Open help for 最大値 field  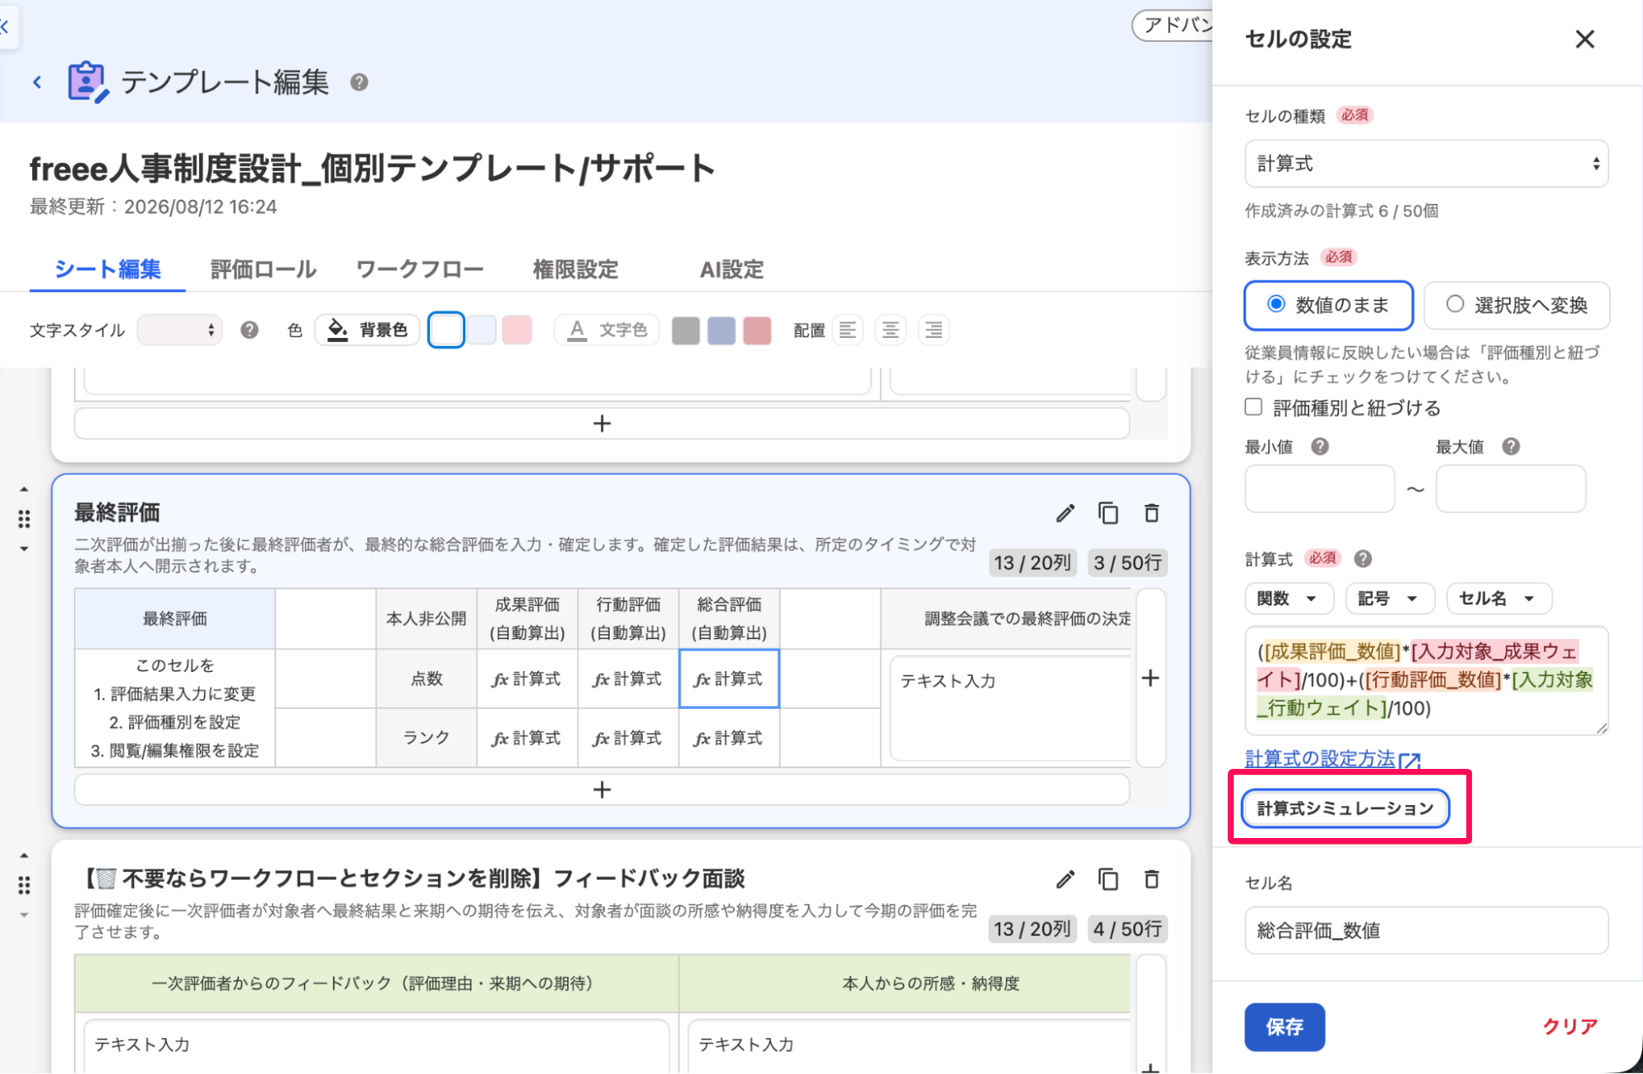point(1511,447)
